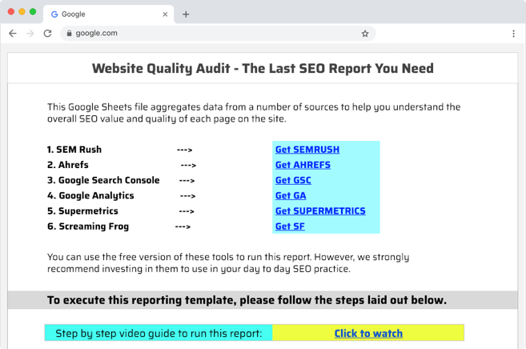This screenshot has height=349, width=526.
Task: Open a new tab with plus button
Action: (x=186, y=14)
